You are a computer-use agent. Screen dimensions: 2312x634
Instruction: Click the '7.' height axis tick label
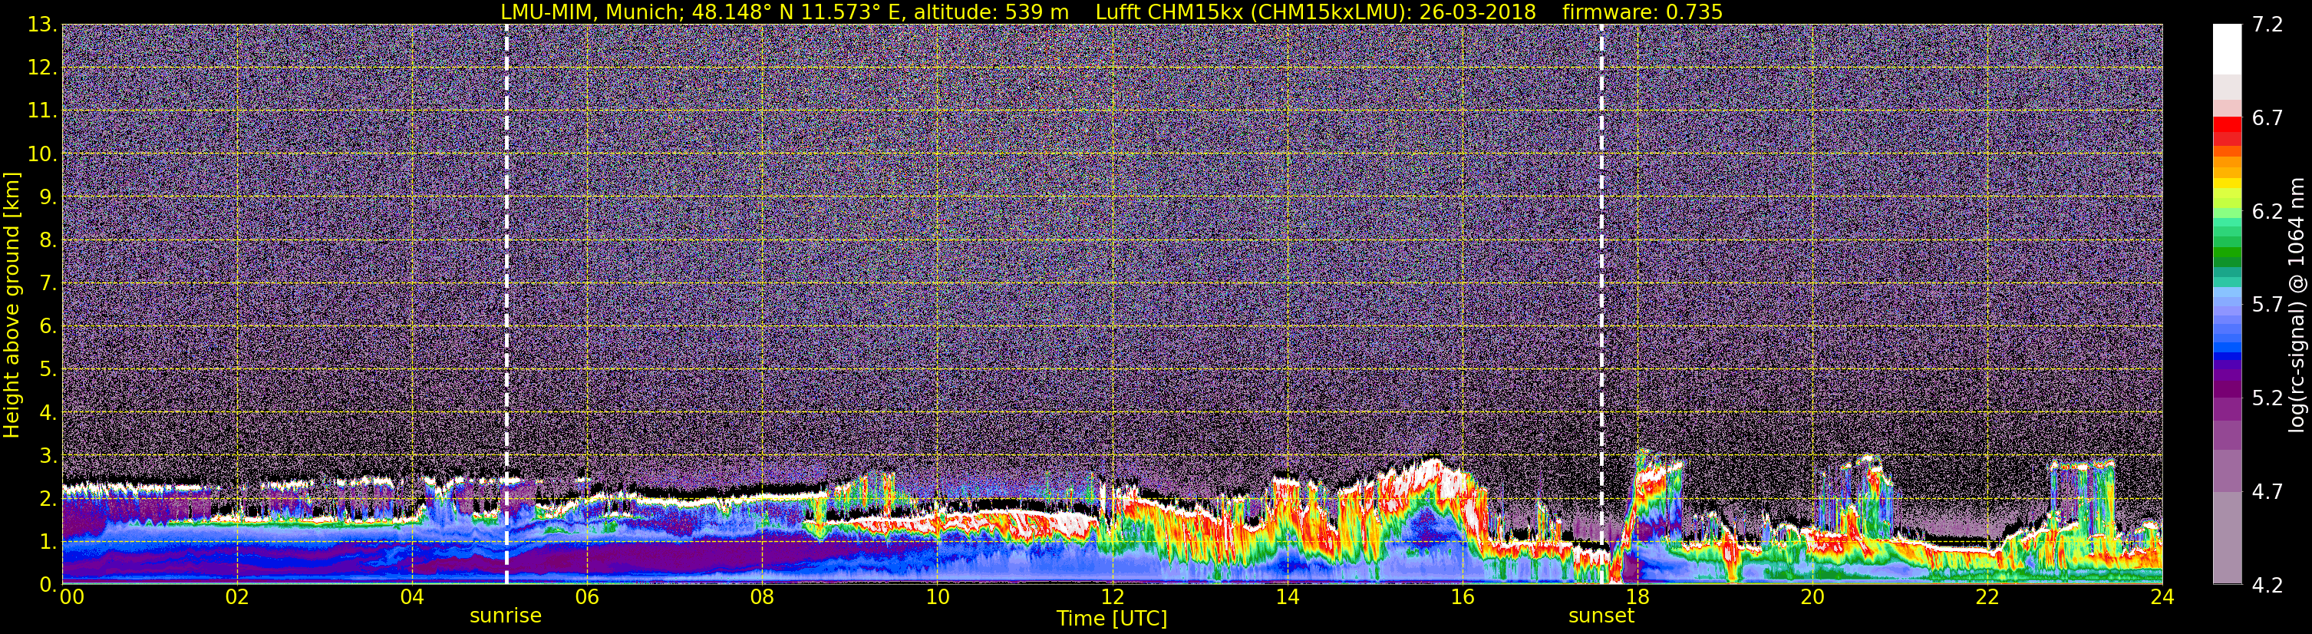click(x=47, y=284)
